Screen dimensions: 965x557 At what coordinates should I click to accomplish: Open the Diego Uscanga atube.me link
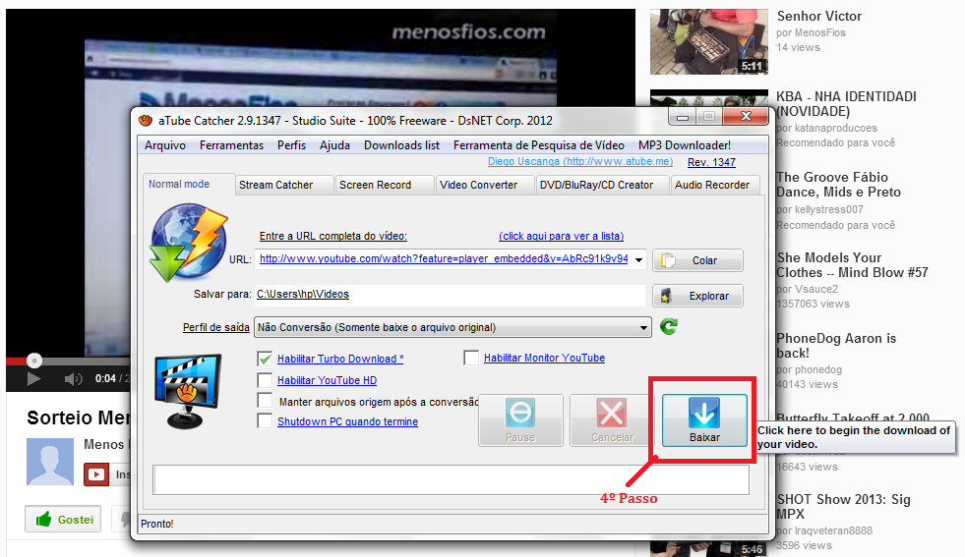click(x=580, y=162)
